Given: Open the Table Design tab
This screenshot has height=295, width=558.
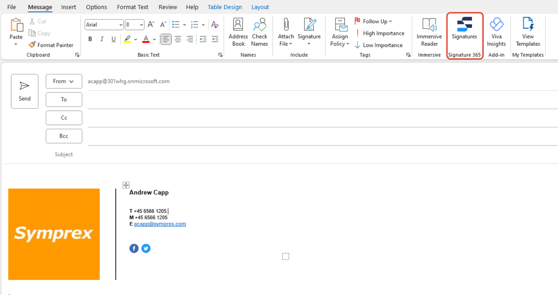Looking at the screenshot, I should coord(225,7).
